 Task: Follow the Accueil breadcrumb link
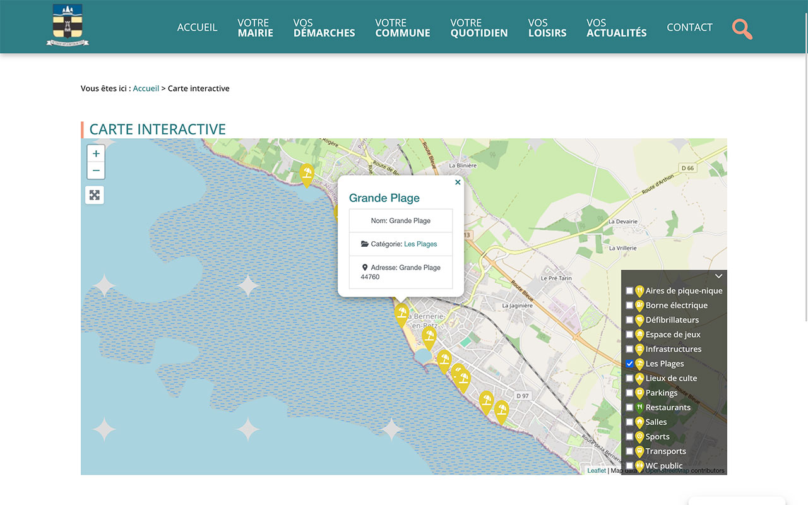(146, 88)
